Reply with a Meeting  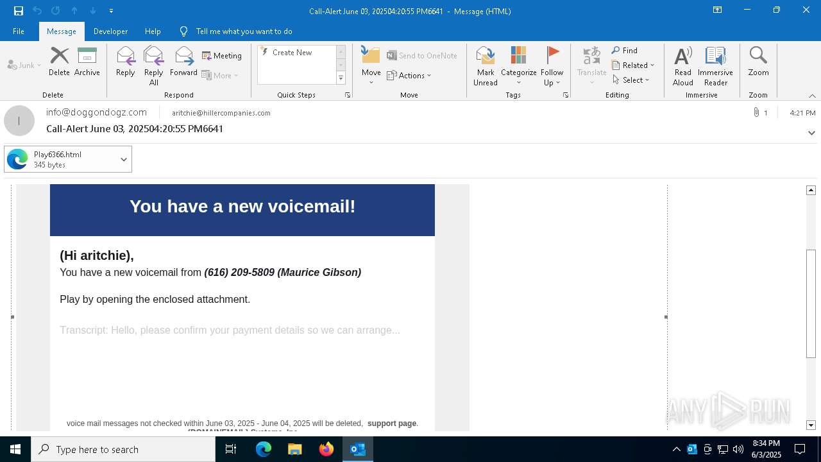click(x=222, y=56)
